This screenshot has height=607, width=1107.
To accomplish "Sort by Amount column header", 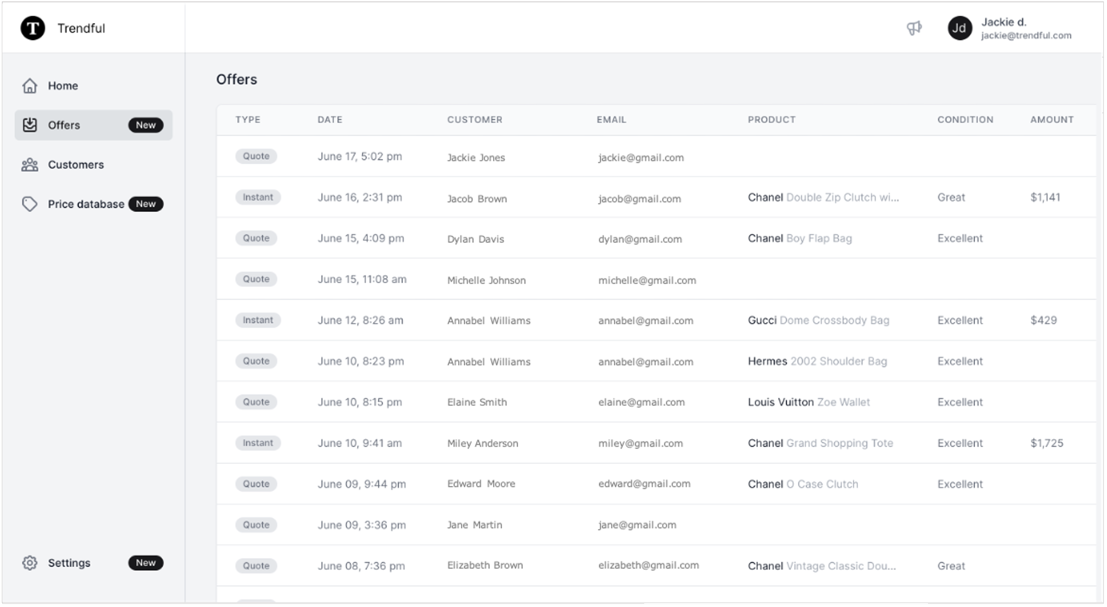I will 1052,119.
